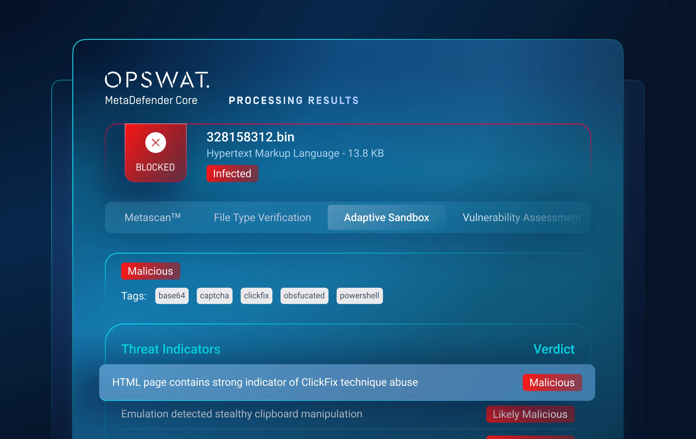Click the white X blocked icon
This screenshot has height=439, width=696.
pos(156,143)
